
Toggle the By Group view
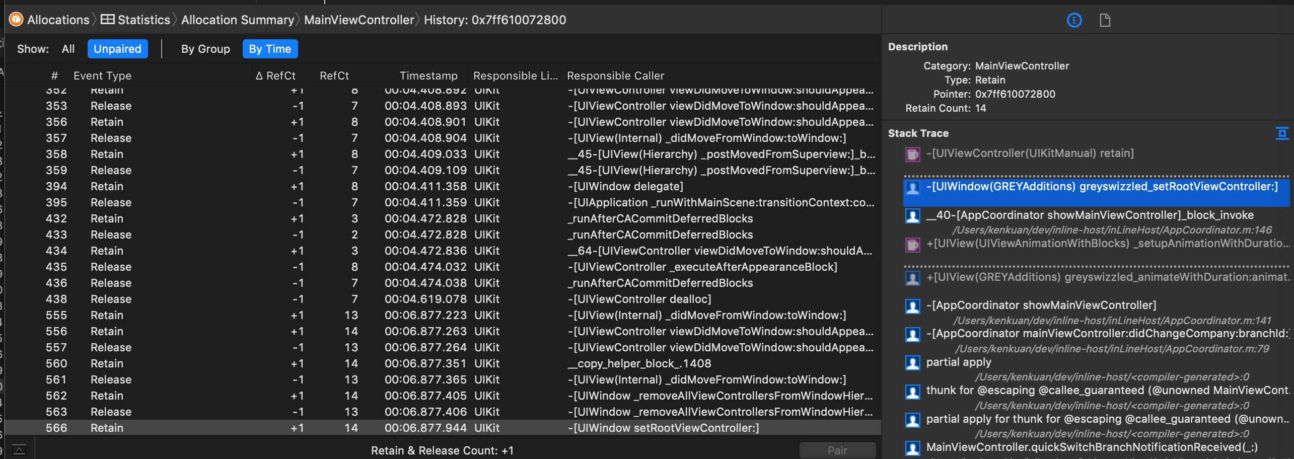click(205, 48)
